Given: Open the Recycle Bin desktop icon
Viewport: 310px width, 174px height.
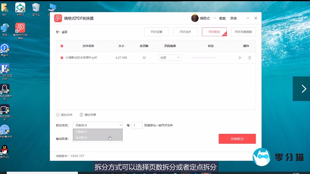Looking at the screenshot, I should tap(36, 7).
